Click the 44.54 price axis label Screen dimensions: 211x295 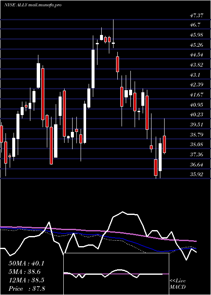pyautogui.click(x=197, y=55)
